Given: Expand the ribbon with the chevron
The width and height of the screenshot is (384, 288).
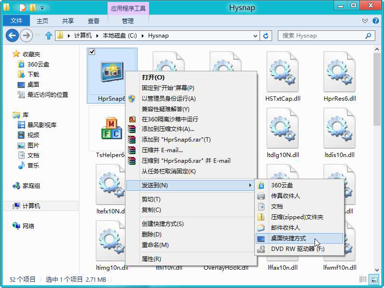Looking at the screenshot, I should tap(365, 21).
